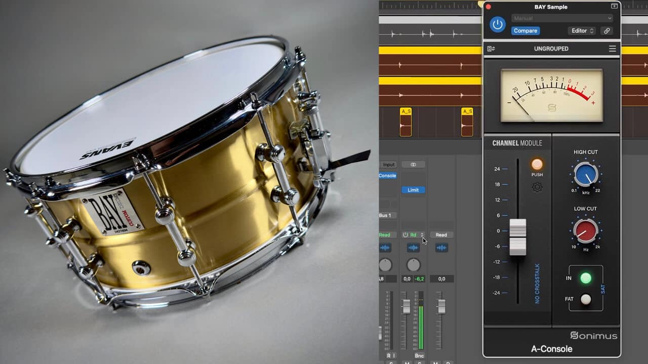Click the stereo link icon on channel strip
Viewport: 648px width, 364px height.
[413, 165]
